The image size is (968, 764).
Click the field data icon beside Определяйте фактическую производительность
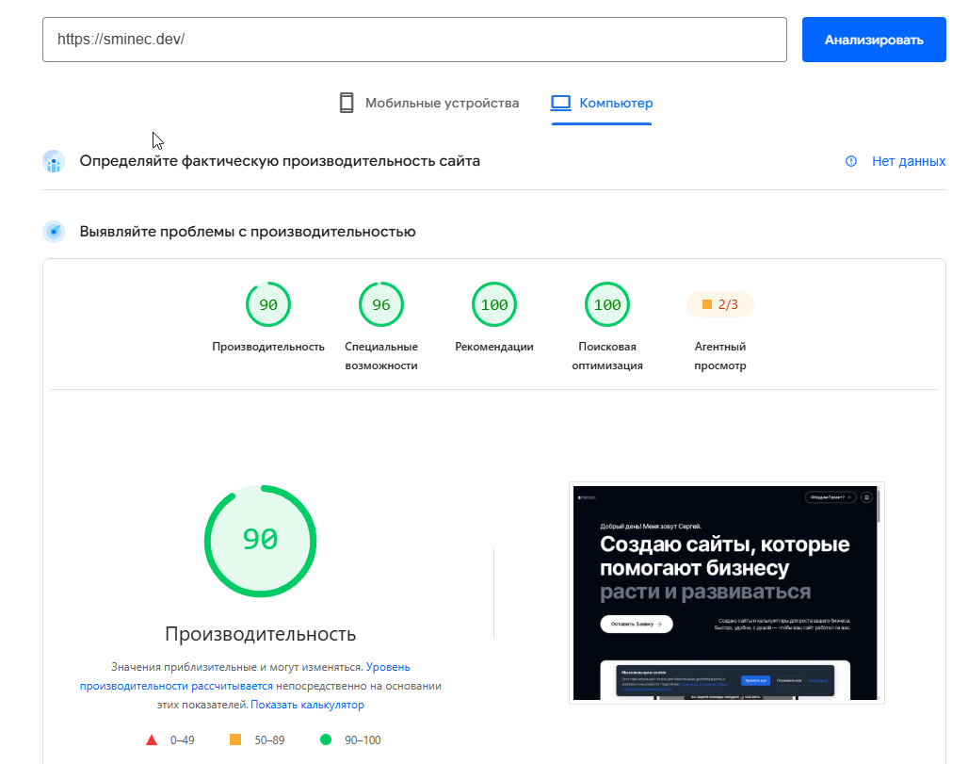click(x=54, y=162)
